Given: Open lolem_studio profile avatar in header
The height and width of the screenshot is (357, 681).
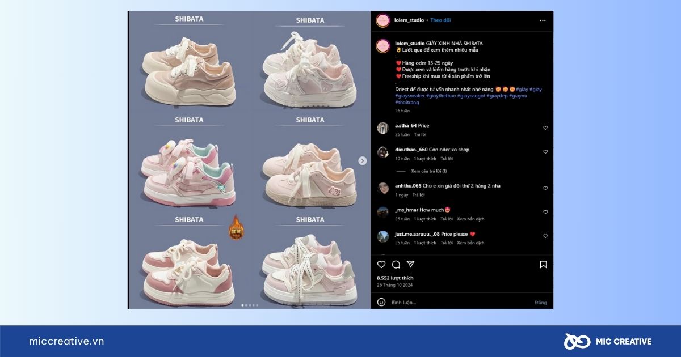Looking at the screenshot, I should 383,20.
